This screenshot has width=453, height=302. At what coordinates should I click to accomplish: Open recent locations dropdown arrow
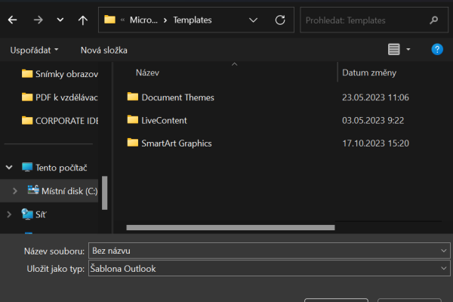point(60,20)
